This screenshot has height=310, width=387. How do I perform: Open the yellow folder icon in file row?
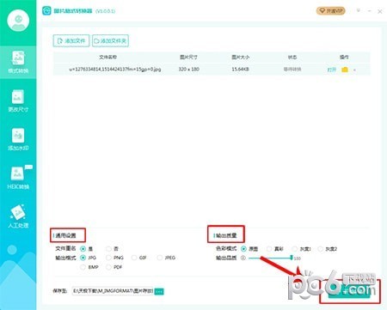tap(345, 70)
